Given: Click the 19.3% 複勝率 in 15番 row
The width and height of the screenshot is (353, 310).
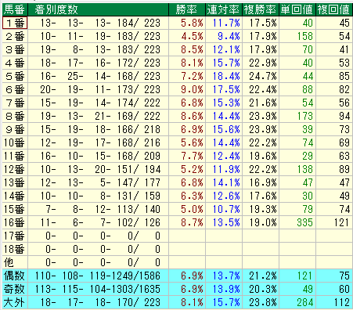Looking at the screenshot, I should click(x=261, y=209).
